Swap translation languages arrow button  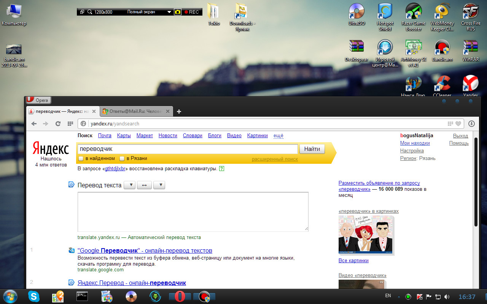tap(144, 185)
